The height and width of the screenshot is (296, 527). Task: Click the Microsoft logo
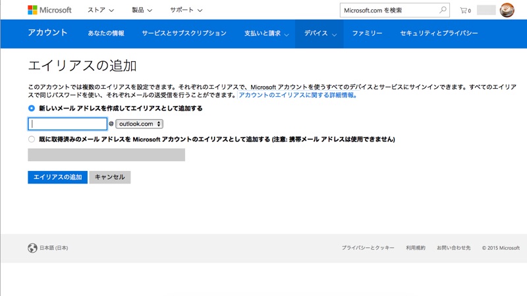49,10
